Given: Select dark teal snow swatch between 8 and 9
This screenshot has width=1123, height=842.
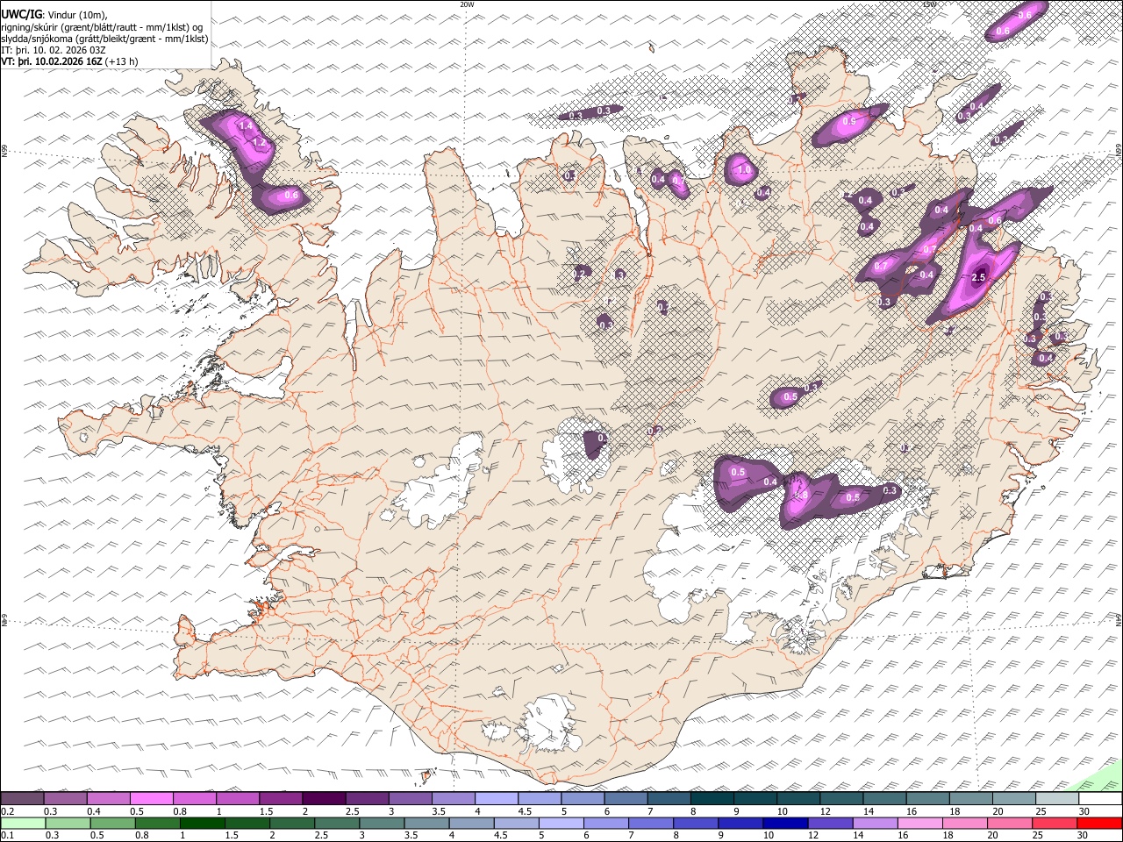Looking at the screenshot, I should [712, 799].
